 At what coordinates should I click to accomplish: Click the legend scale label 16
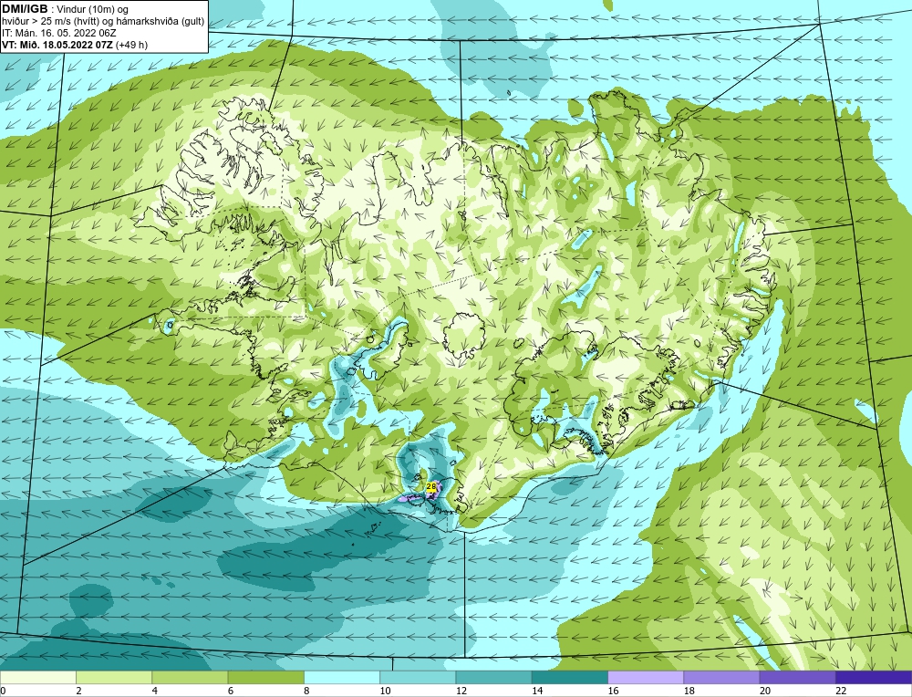[613, 691]
